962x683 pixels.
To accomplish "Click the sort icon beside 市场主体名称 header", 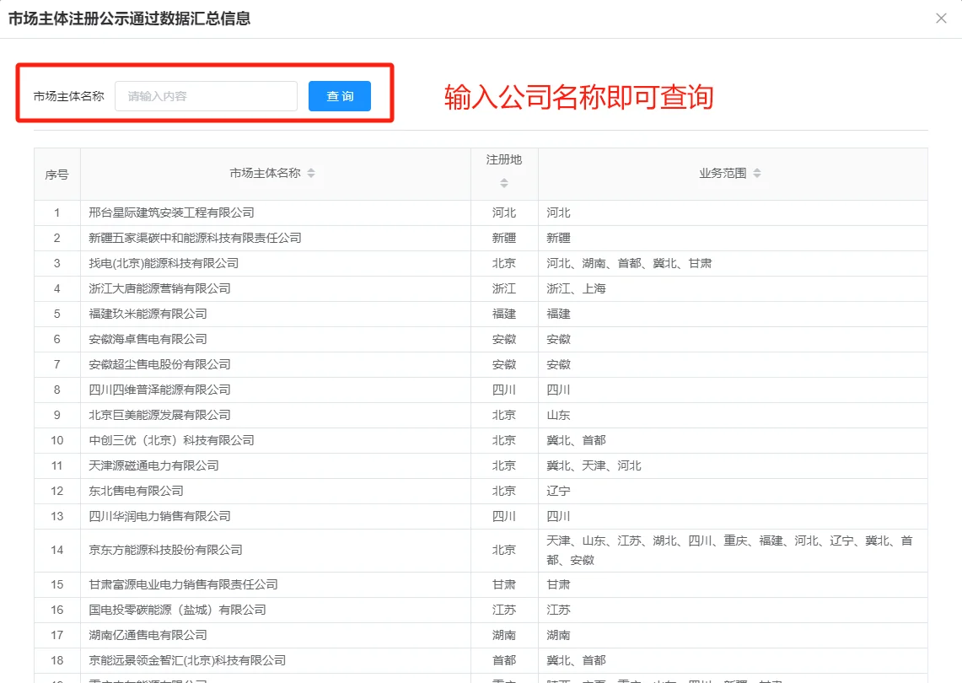I will (x=311, y=173).
